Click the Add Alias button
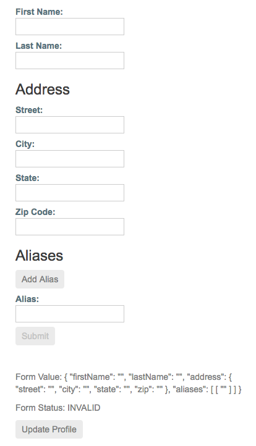Screen dimensions: 256x446 coord(40,279)
